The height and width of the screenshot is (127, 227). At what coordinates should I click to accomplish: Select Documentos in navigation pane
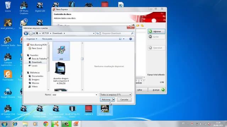[x=36, y=76]
